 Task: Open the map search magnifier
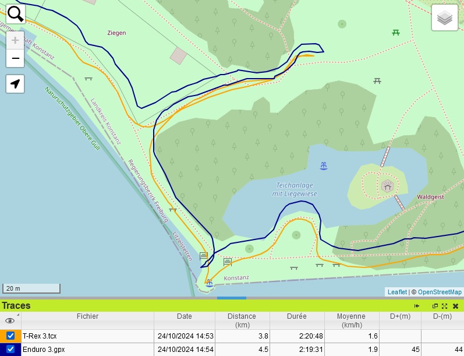(15, 13)
